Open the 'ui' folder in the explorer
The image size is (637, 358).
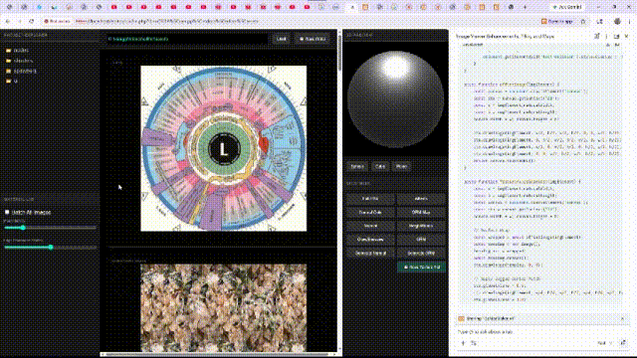[x=11, y=81]
